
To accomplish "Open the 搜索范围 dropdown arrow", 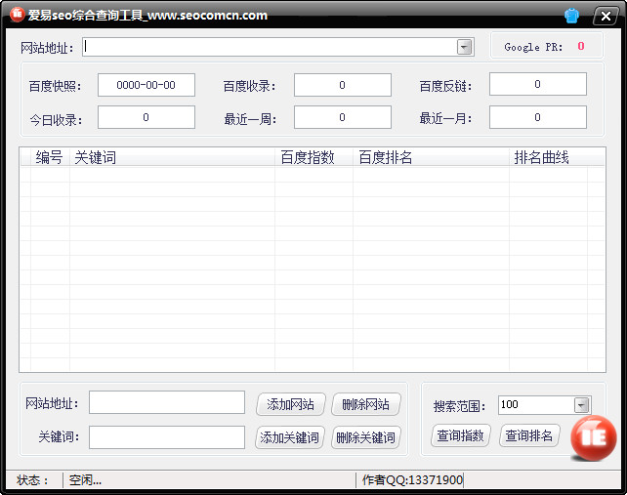I will (x=581, y=405).
